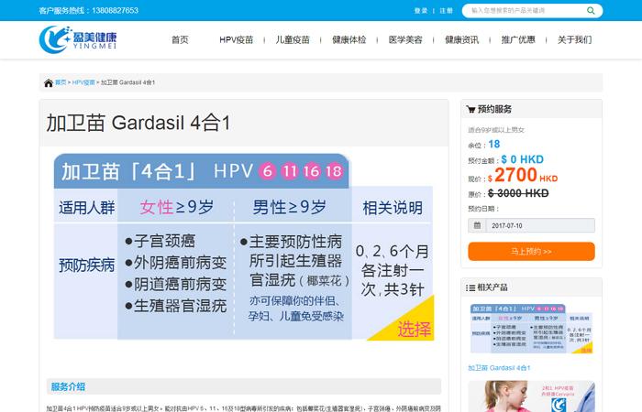Open the 健康资讯 navigation item
Image resolution: width=642 pixels, height=412 pixels.
(462, 39)
